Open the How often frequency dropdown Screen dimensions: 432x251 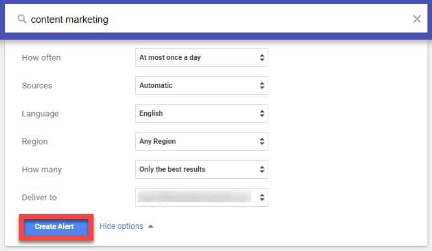pyautogui.click(x=201, y=57)
